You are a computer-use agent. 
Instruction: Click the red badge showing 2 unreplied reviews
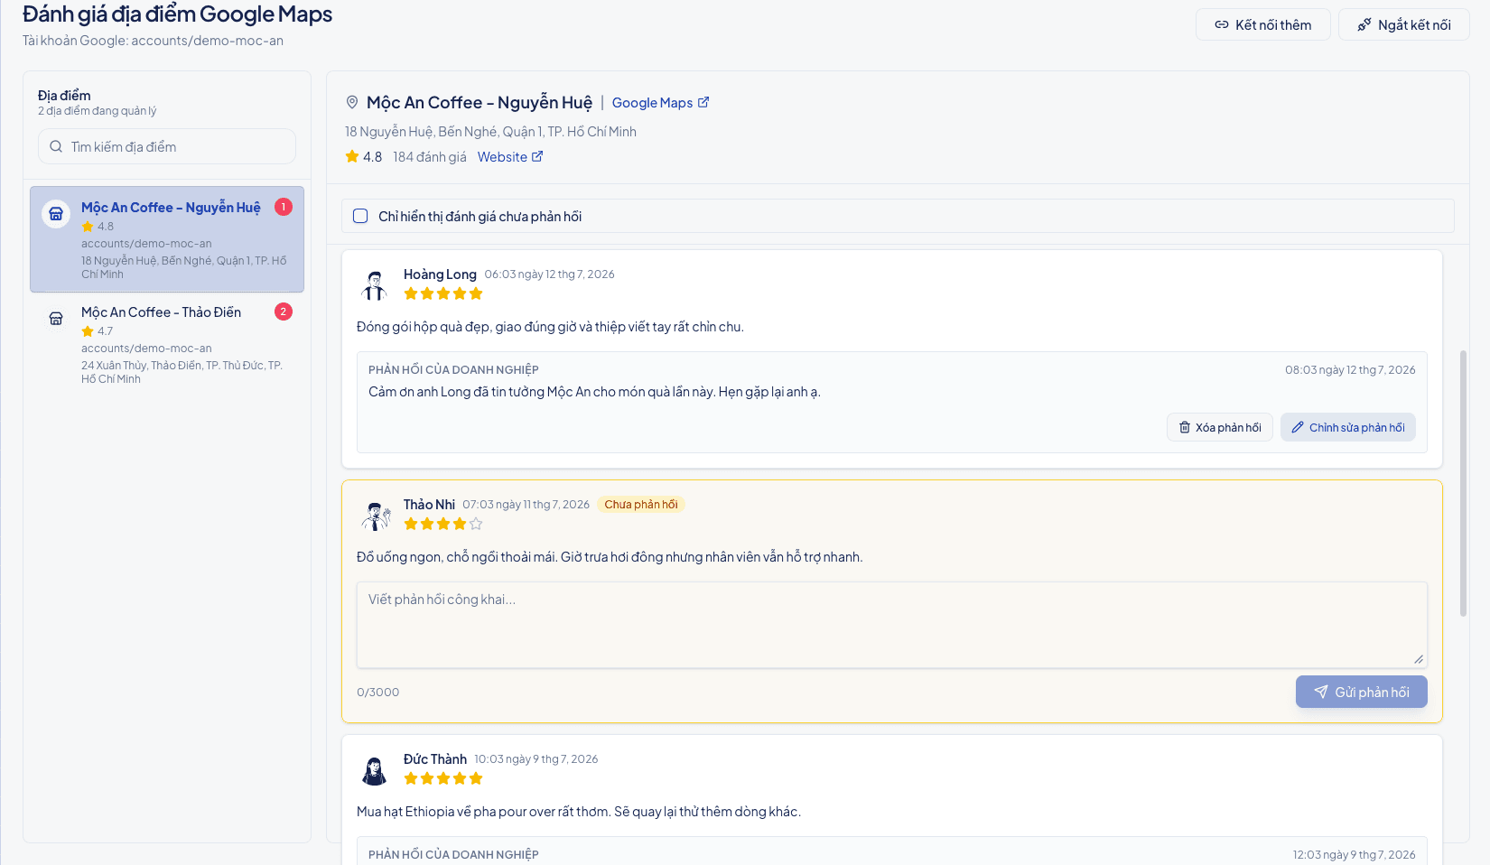(284, 312)
